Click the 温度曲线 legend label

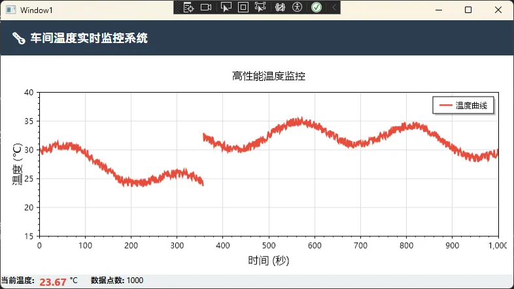pyautogui.click(x=471, y=106)
